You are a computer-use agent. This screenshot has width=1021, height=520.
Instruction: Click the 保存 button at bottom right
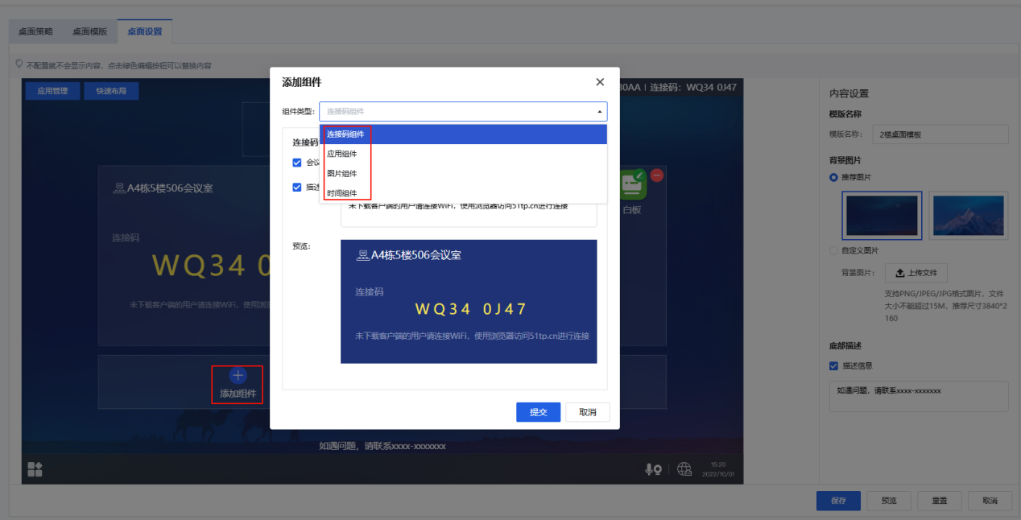click(x=838, y=501)
